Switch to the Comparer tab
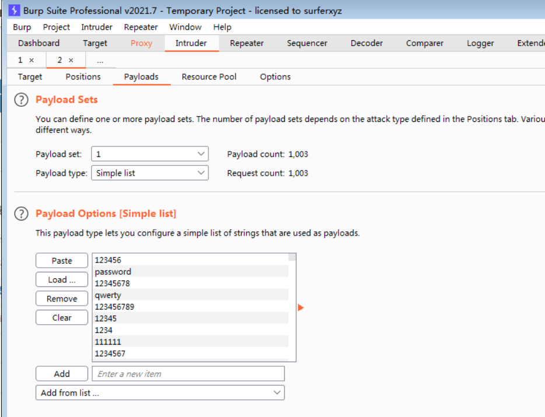The width and height of the screenshot is (545, 417). tap(425, 43)
